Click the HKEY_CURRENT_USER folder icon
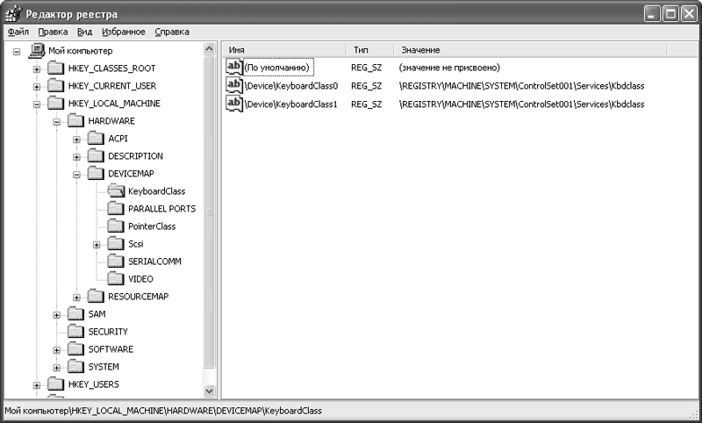702x423 pixels. (55, 85)
